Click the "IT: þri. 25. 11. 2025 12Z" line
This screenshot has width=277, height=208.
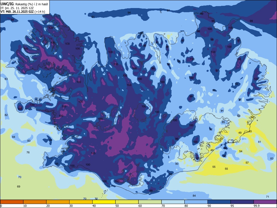[x=17, y=8]
